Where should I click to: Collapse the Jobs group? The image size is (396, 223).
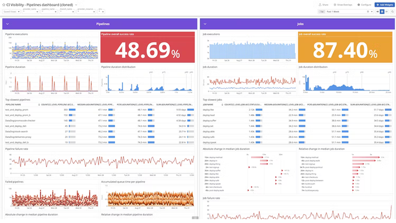(205, 24)
